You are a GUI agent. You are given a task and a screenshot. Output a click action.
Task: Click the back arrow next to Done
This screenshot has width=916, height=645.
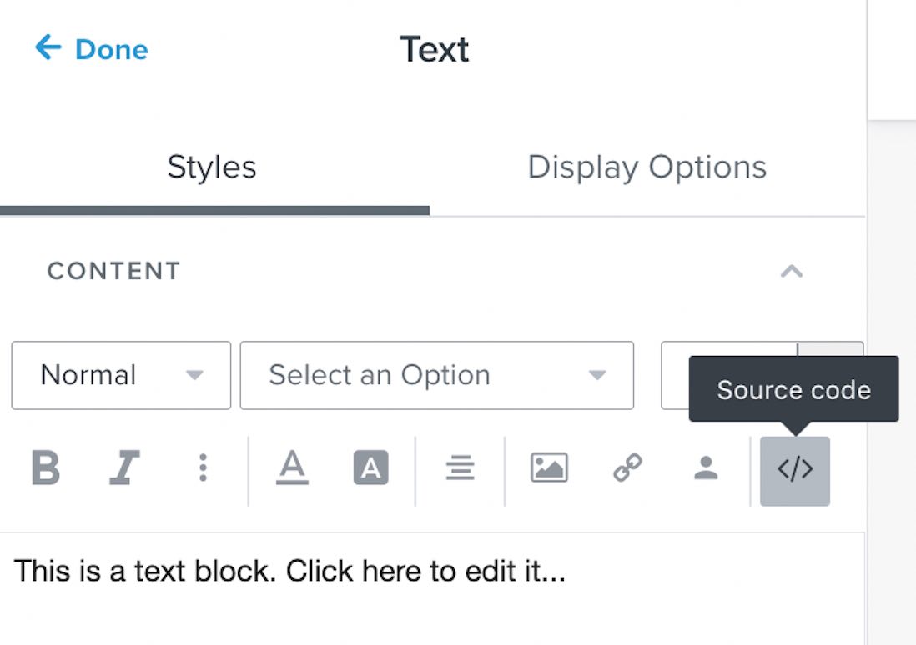point(50,48)
